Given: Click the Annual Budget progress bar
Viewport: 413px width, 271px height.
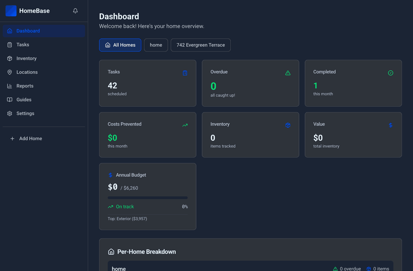Looking at the screenshot, I should [x=147, y=197].
